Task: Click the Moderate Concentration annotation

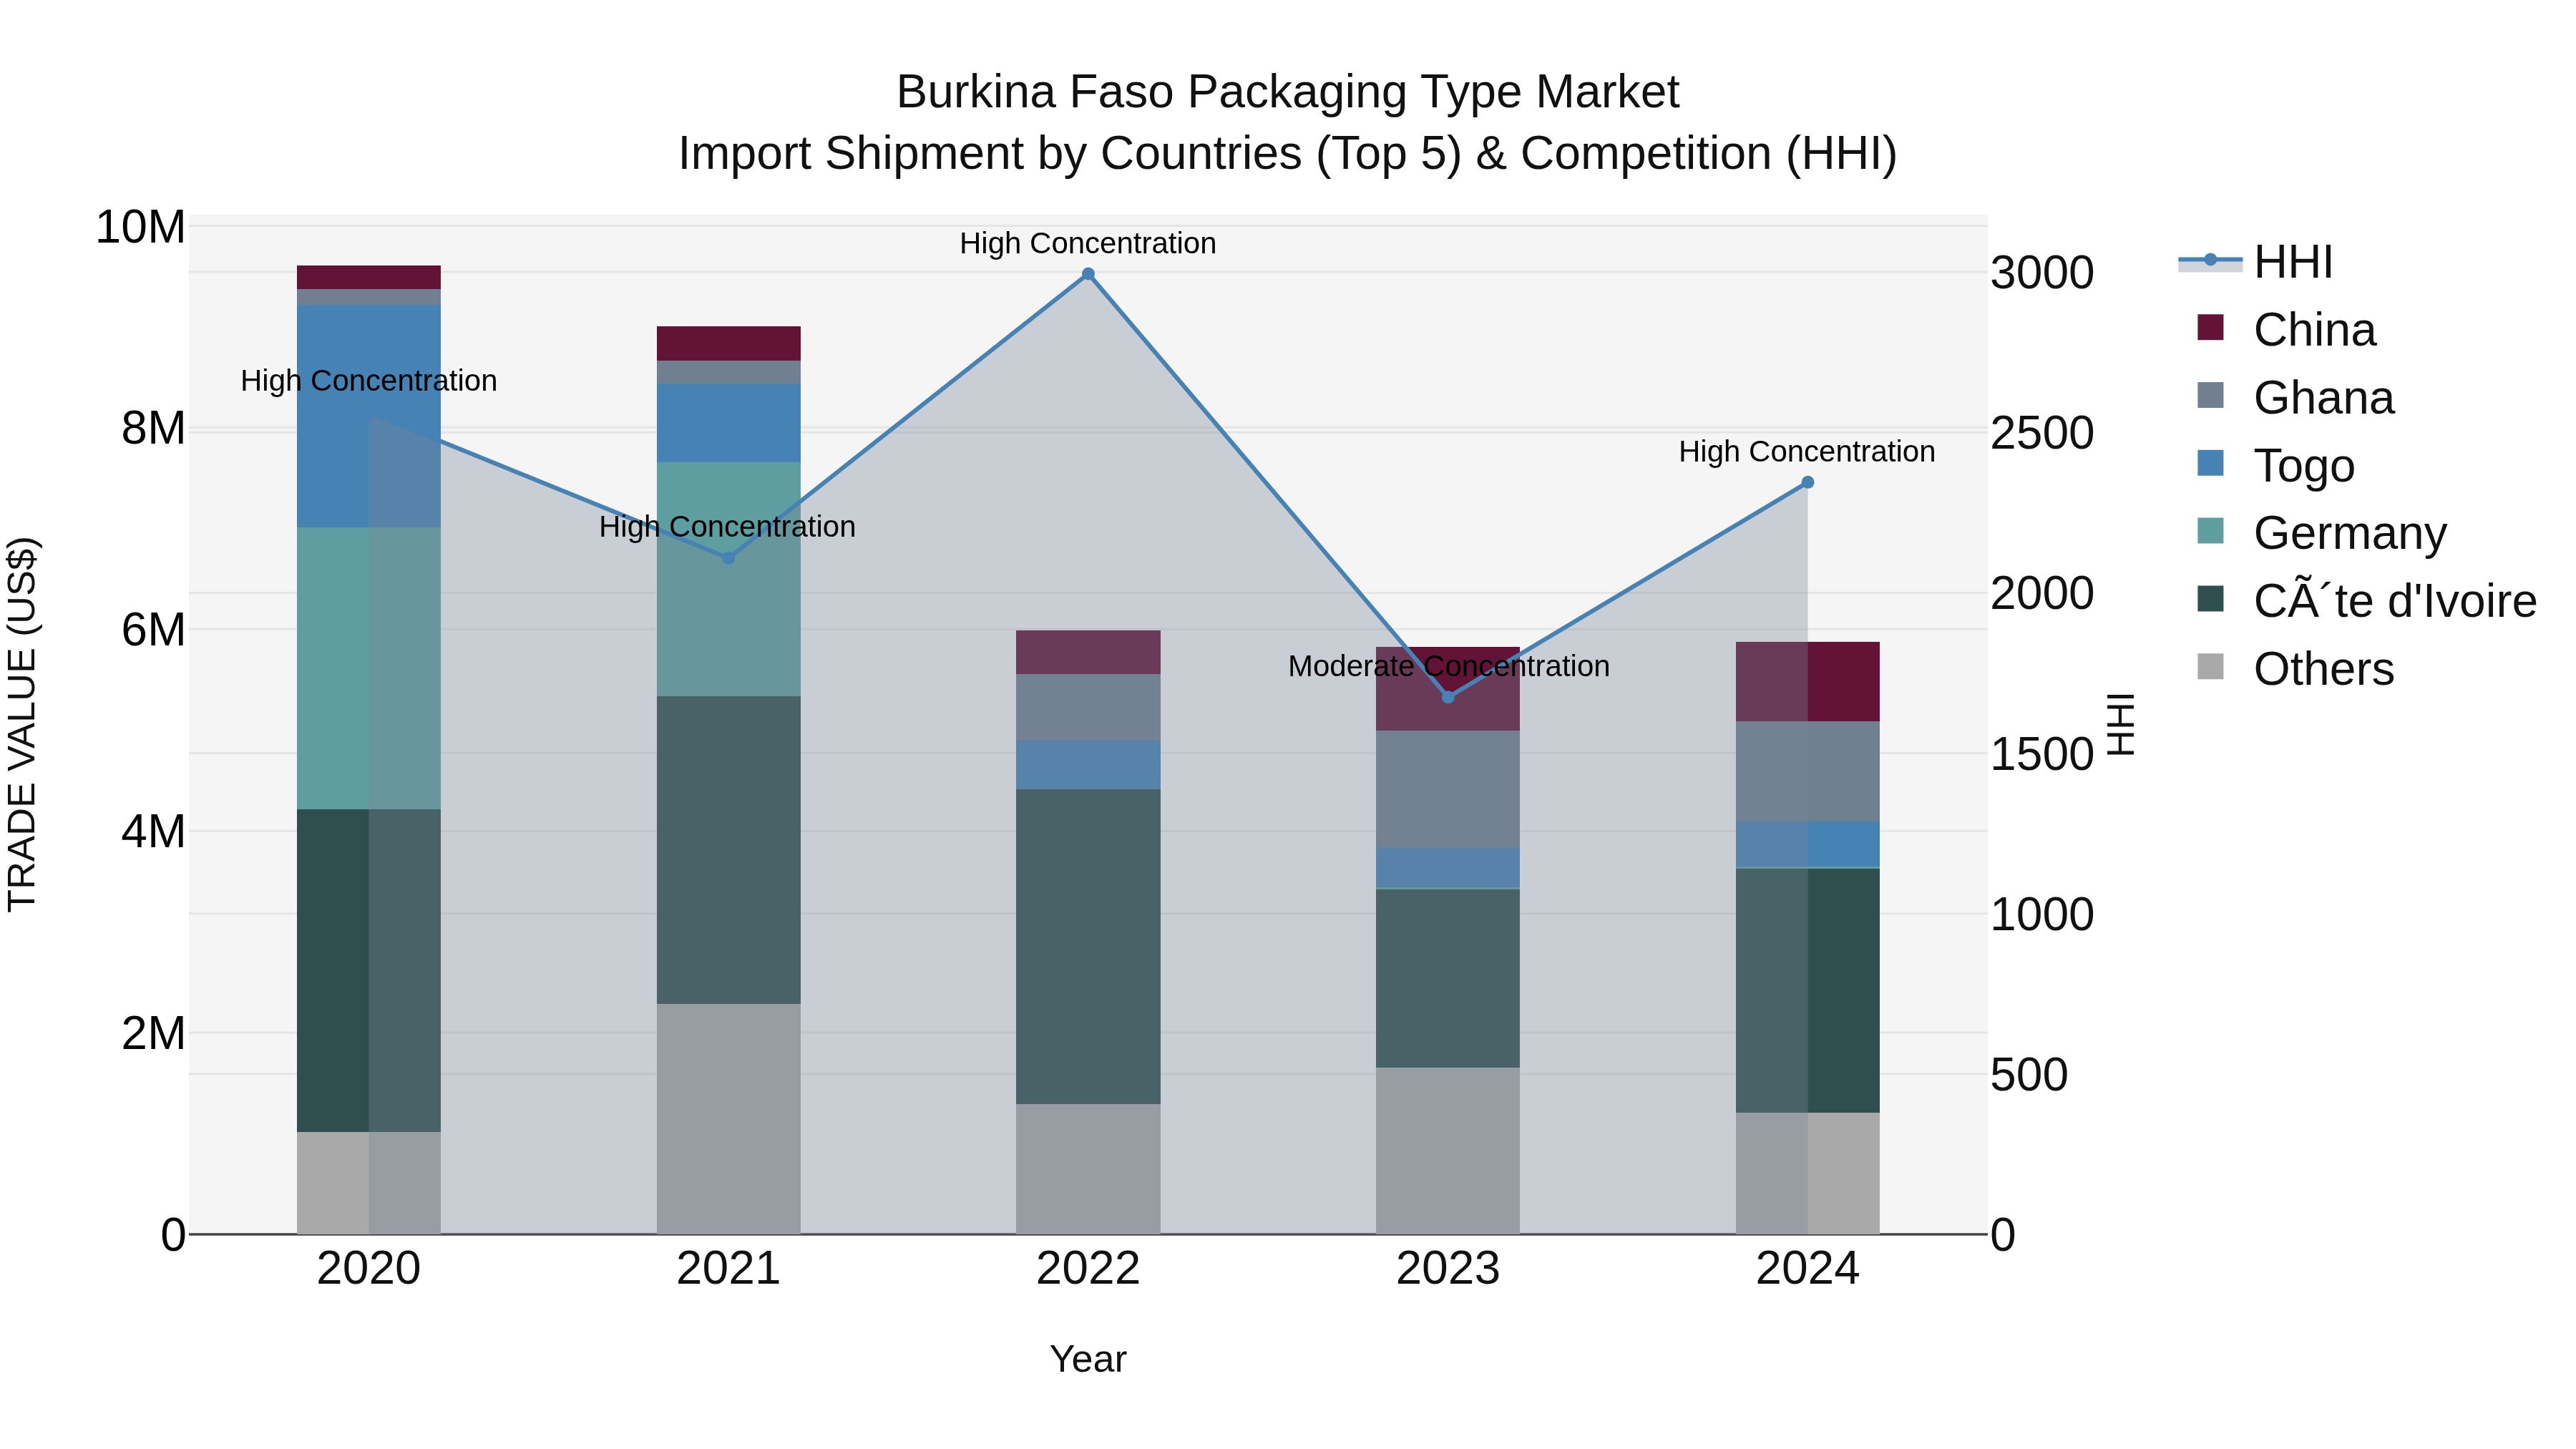Action: [1448, 666]
